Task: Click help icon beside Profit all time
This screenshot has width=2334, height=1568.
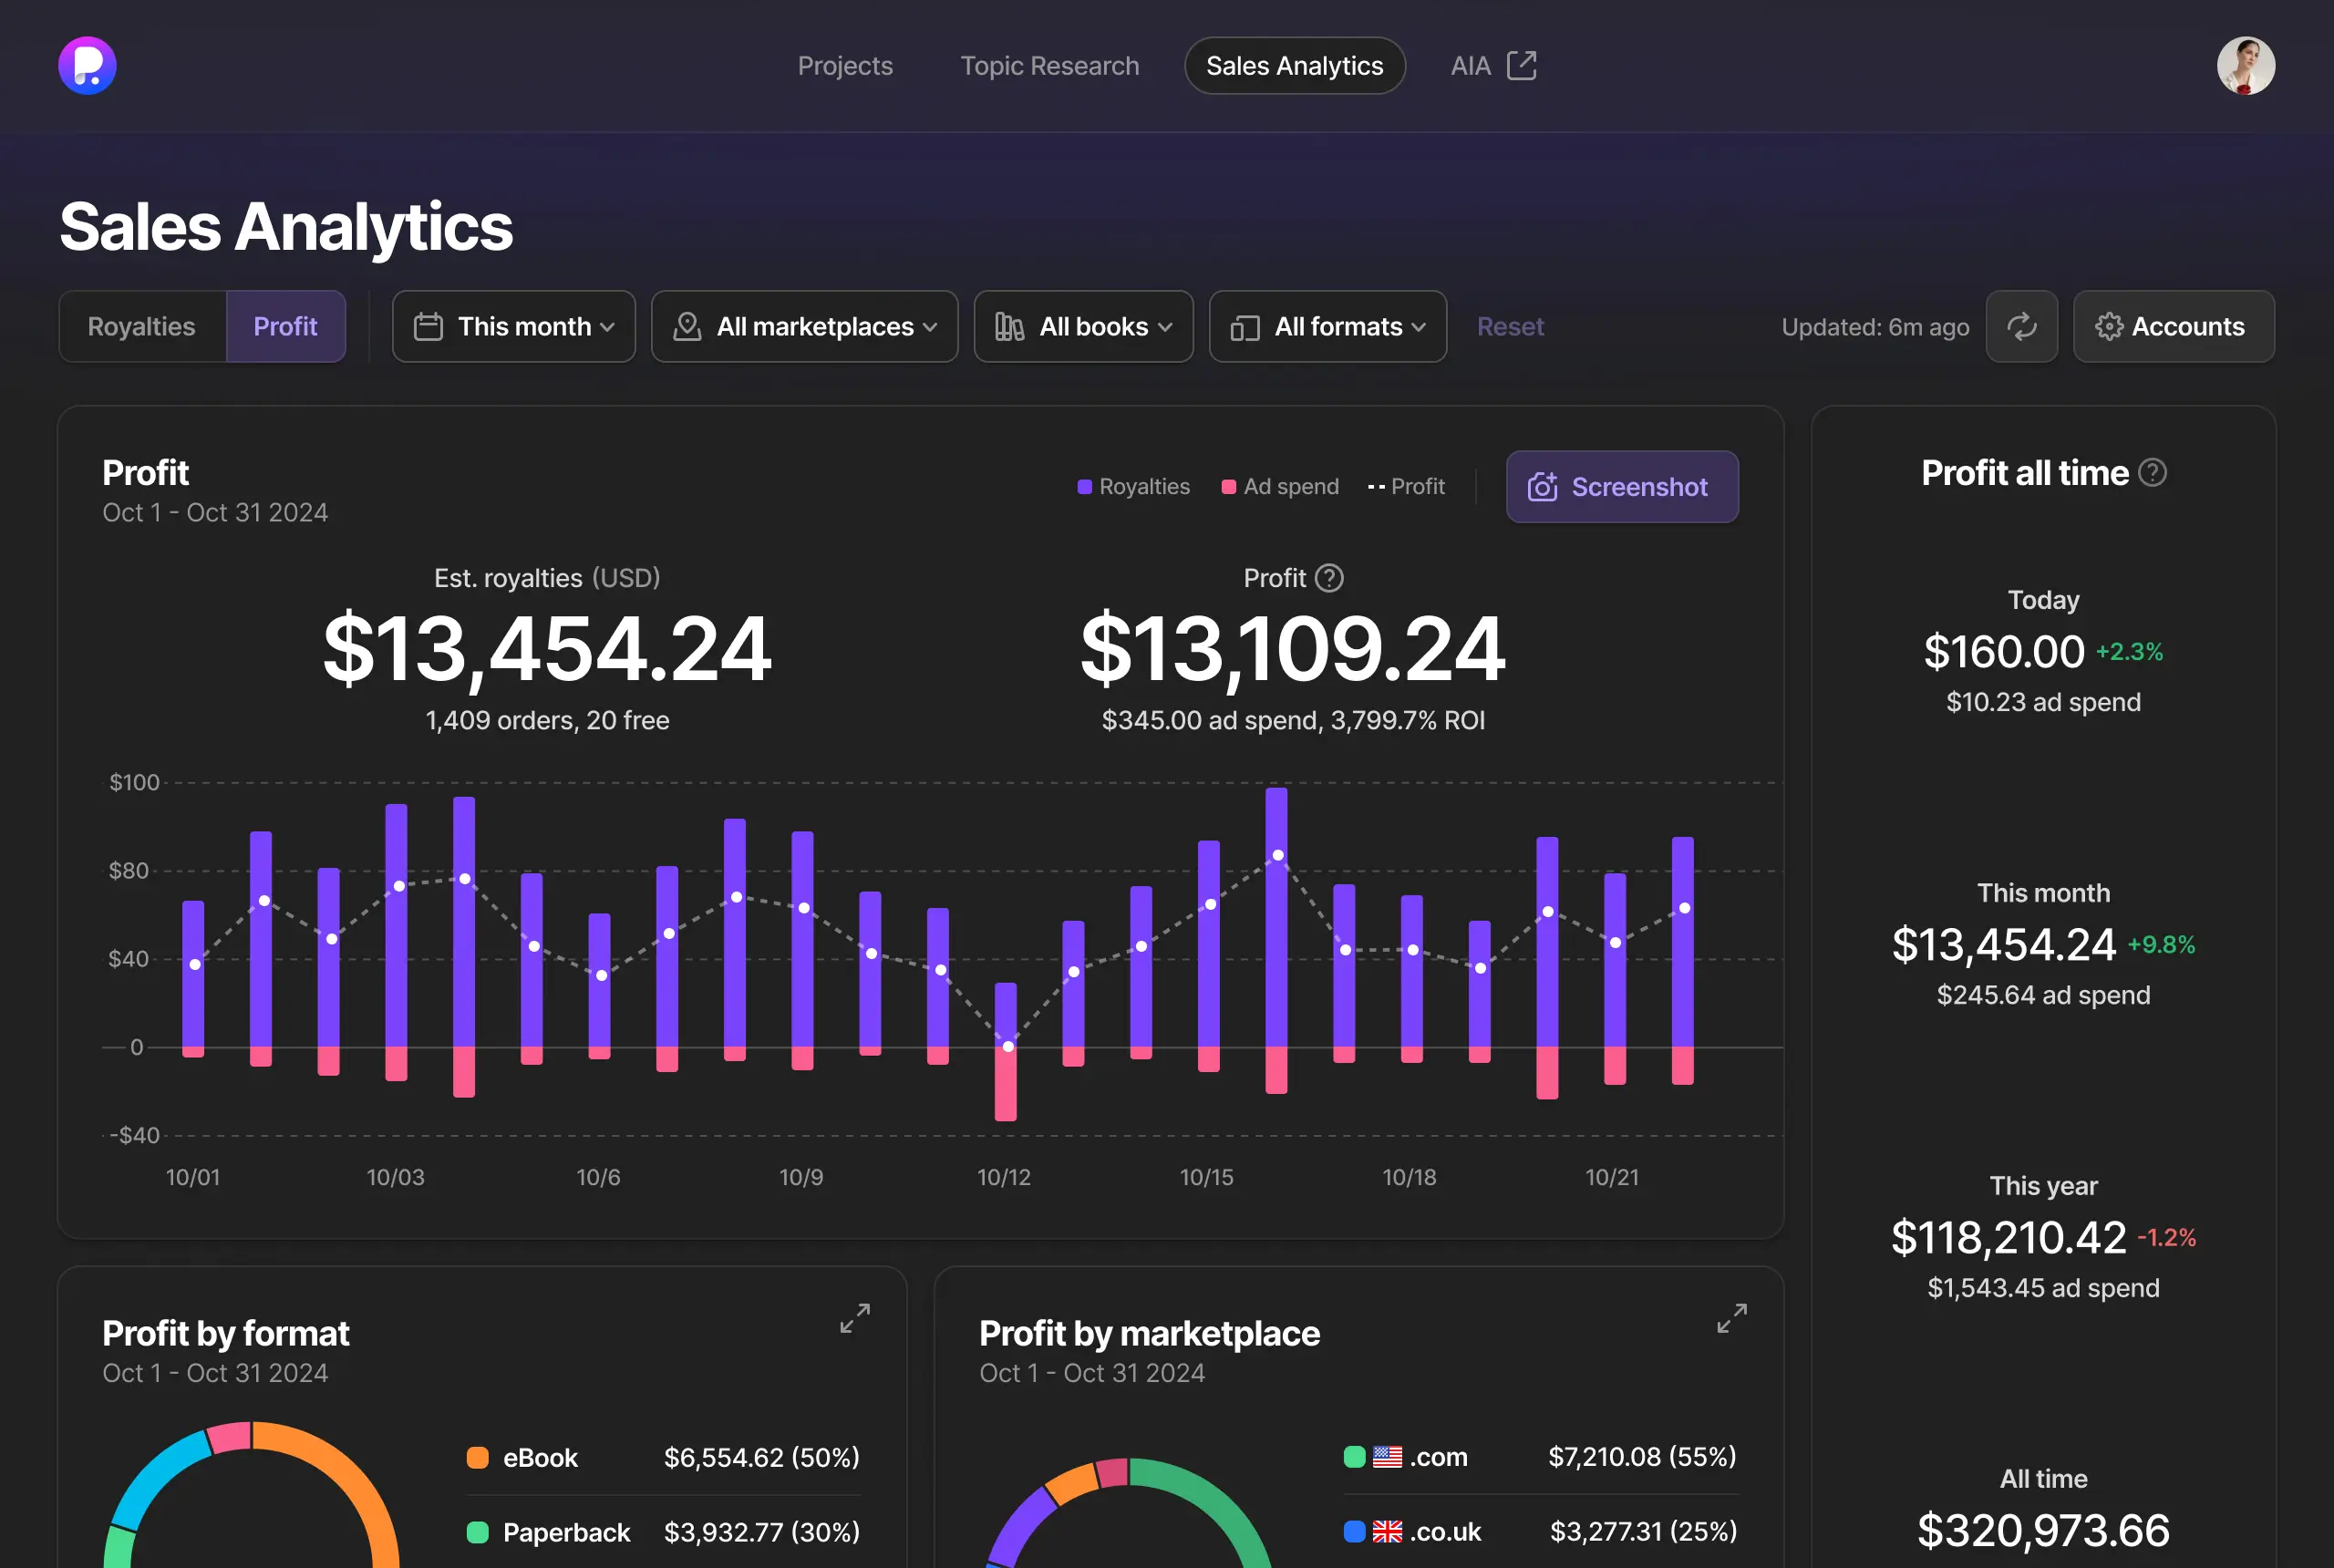Action: point(2152,472)
